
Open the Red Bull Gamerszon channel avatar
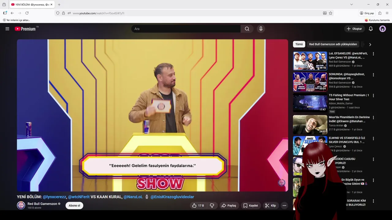(21, 205)
